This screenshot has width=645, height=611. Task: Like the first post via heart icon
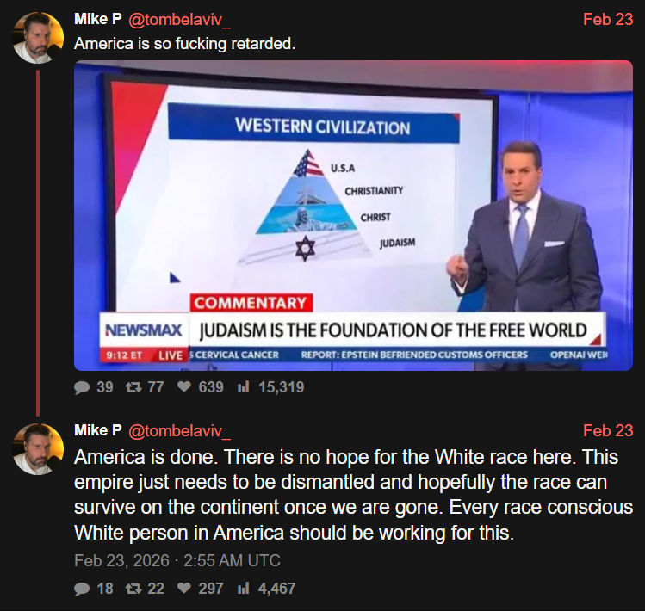click(x=184, y=387)
